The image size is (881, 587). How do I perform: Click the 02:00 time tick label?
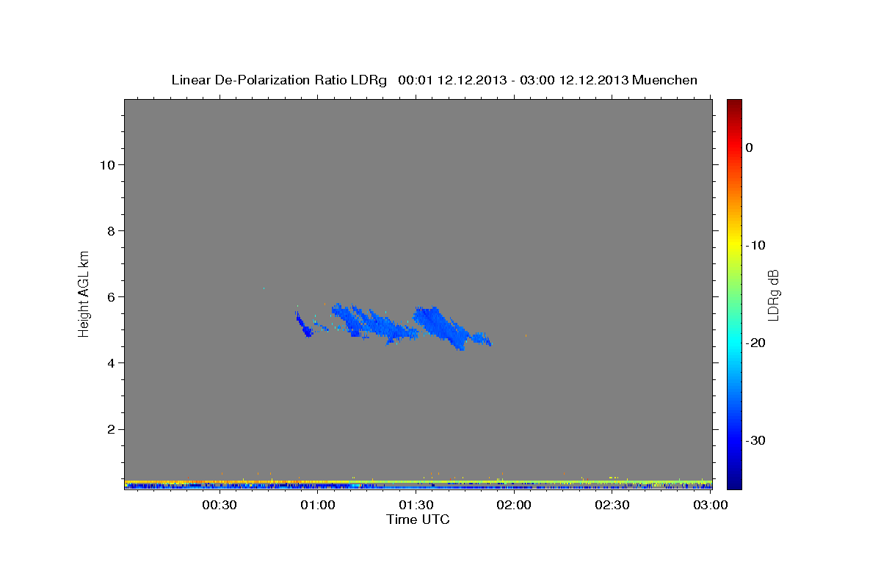515,505
